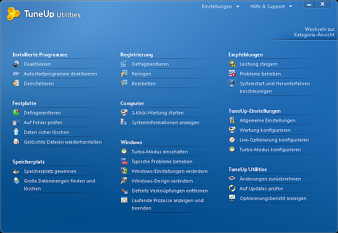Open Systeminformationen anzeigen link
Image resolution: width=338 pixels, height=233 pixels.
point(165,122)
